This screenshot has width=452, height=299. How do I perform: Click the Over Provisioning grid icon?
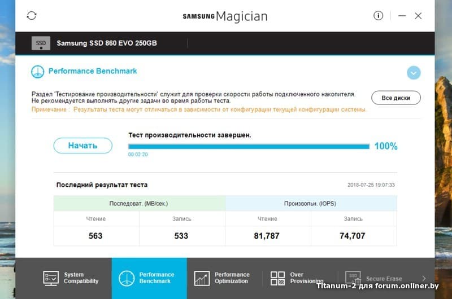[277, 278]
